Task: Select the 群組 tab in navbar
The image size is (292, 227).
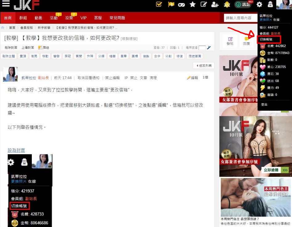Action: point(23,18)
